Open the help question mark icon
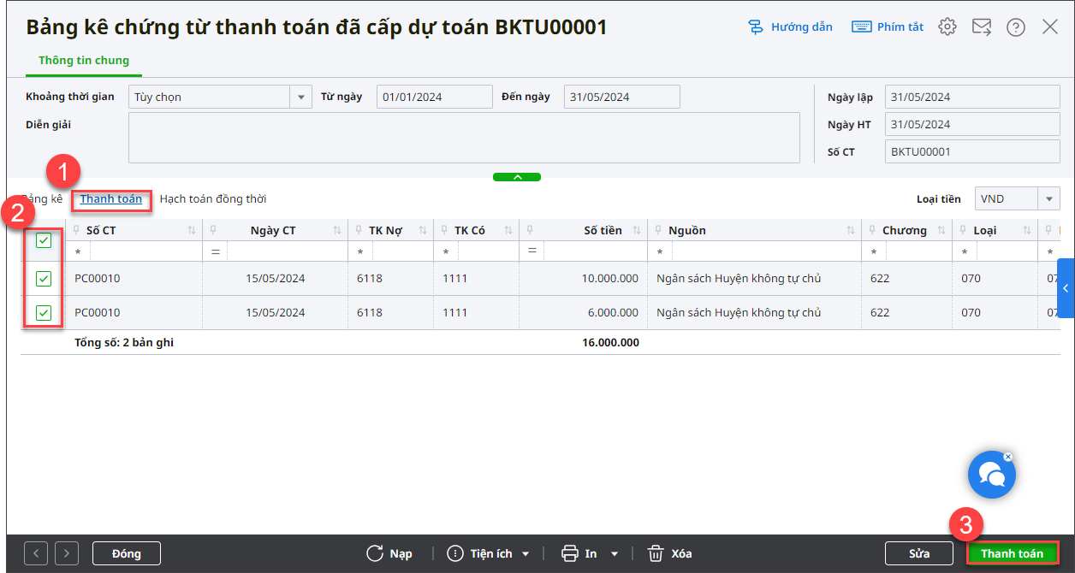Viewport: 1075px width, 573px height. click(x=1016, y=27)
